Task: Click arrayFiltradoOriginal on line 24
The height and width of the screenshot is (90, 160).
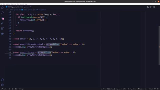Action: (x=31, y=44)
